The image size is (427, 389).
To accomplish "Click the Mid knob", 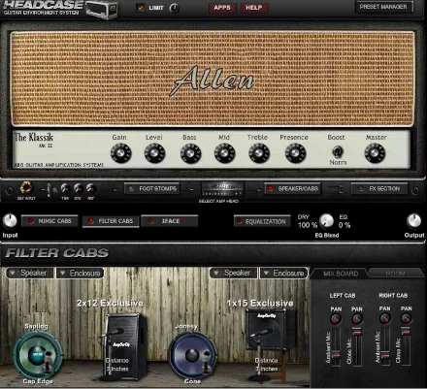I will pos(224,153).
